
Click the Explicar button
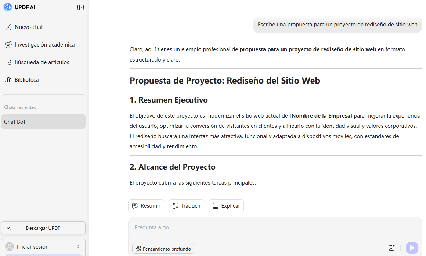[226, 206]
